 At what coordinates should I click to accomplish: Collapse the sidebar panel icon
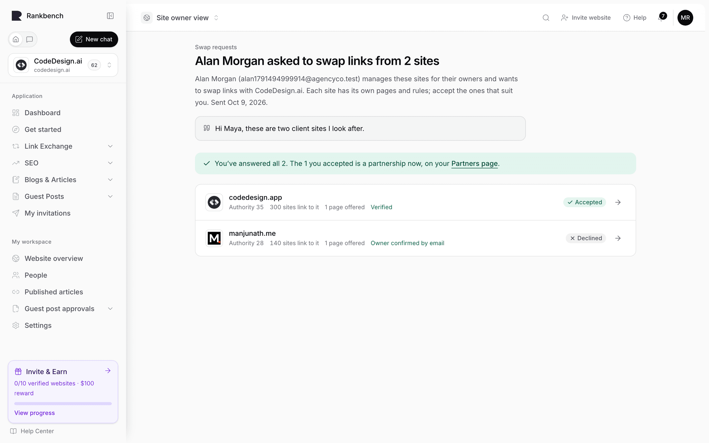tap(110, 16)
